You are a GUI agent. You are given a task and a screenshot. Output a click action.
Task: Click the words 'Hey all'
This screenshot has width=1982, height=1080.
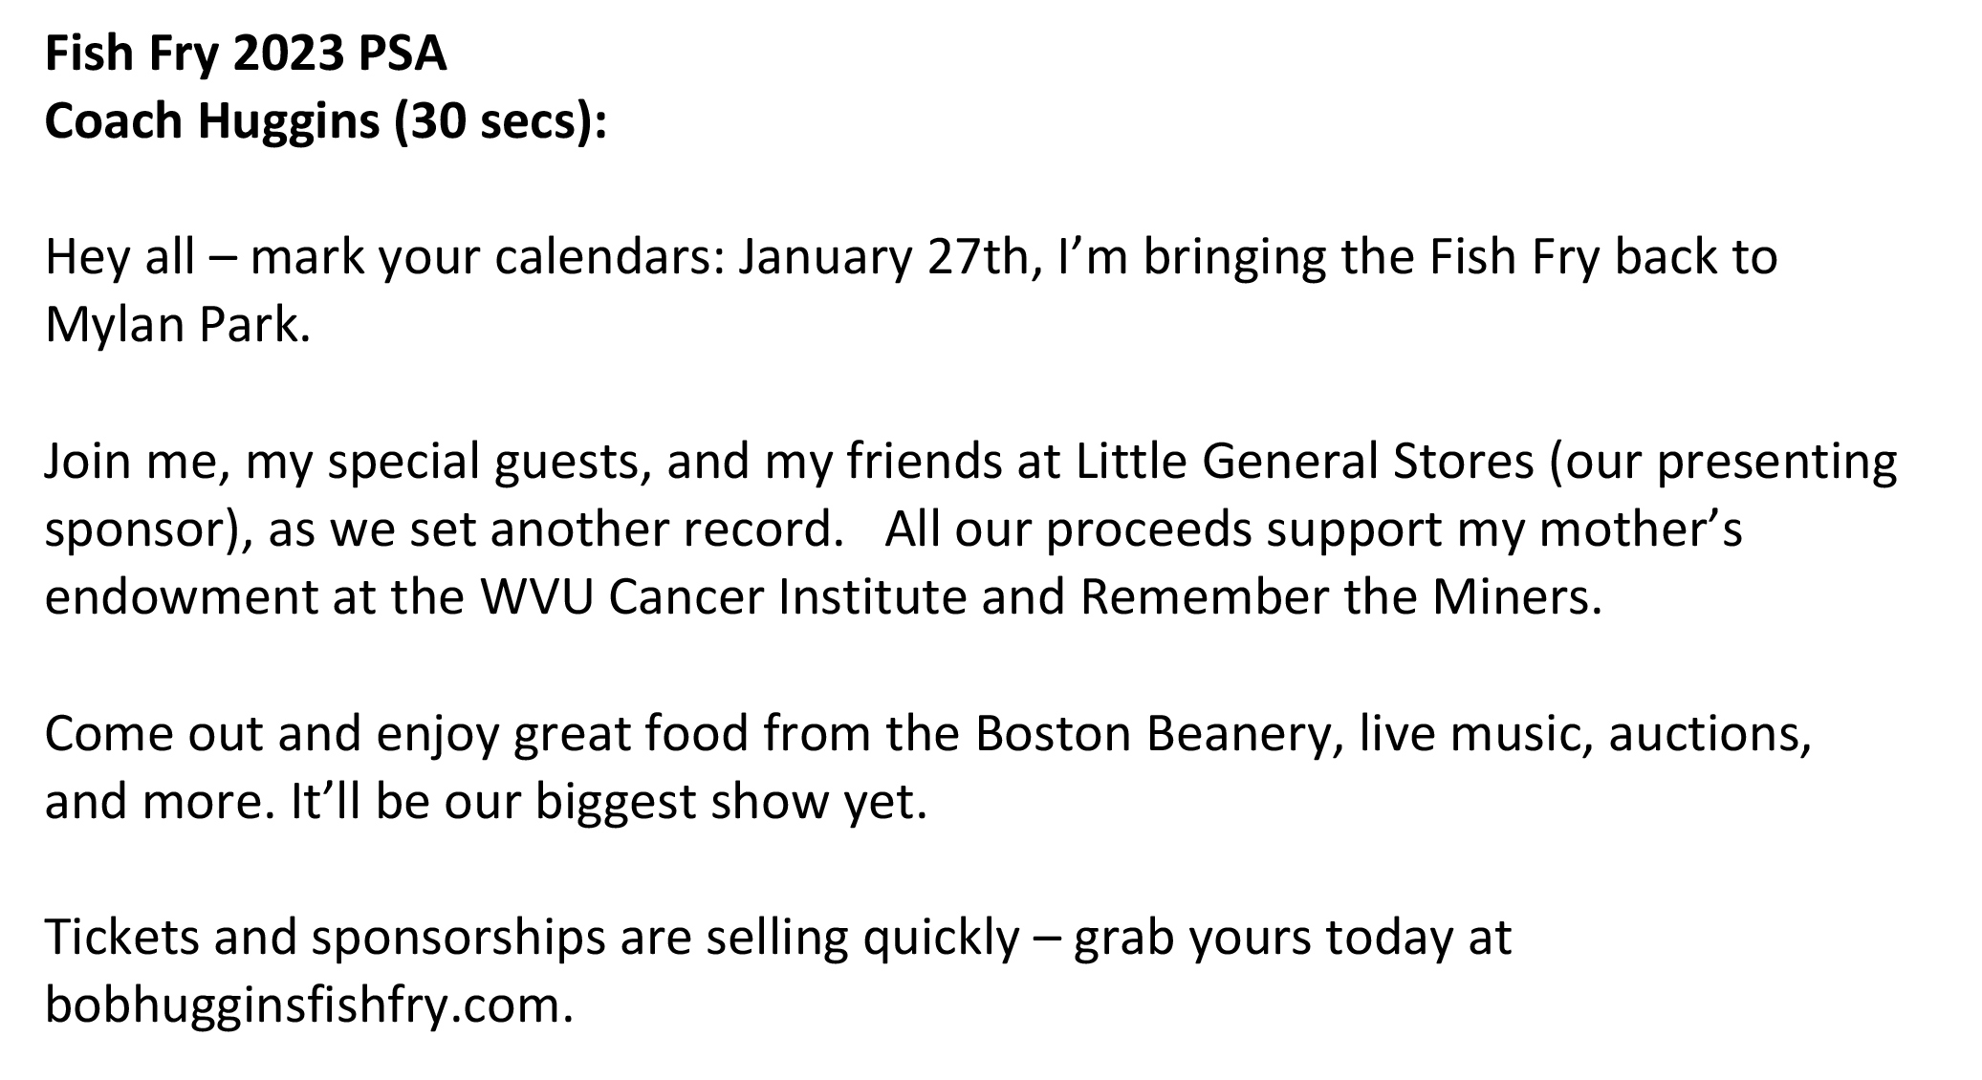click(x=120, y=259)
